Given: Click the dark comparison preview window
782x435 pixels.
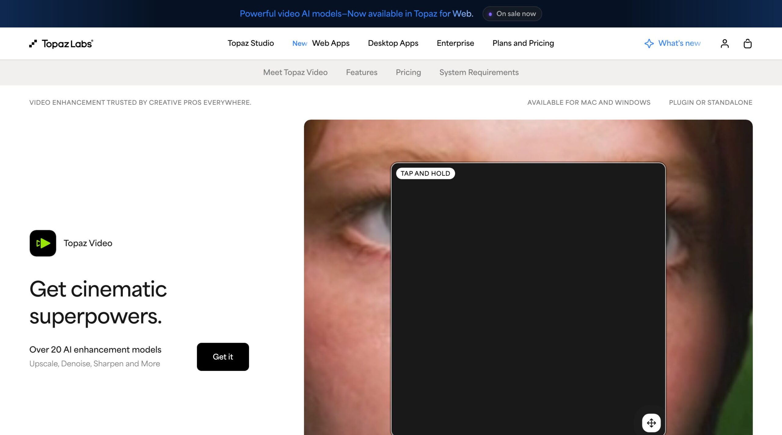Looking at the screenshot, I should [x=528, y=299].
